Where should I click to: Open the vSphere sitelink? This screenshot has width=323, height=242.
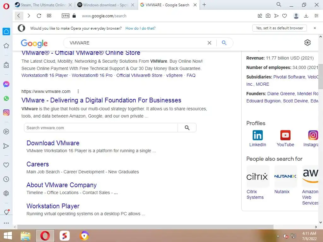pos(174,75)
